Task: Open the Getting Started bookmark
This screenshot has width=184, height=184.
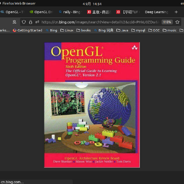Action: 28,30
